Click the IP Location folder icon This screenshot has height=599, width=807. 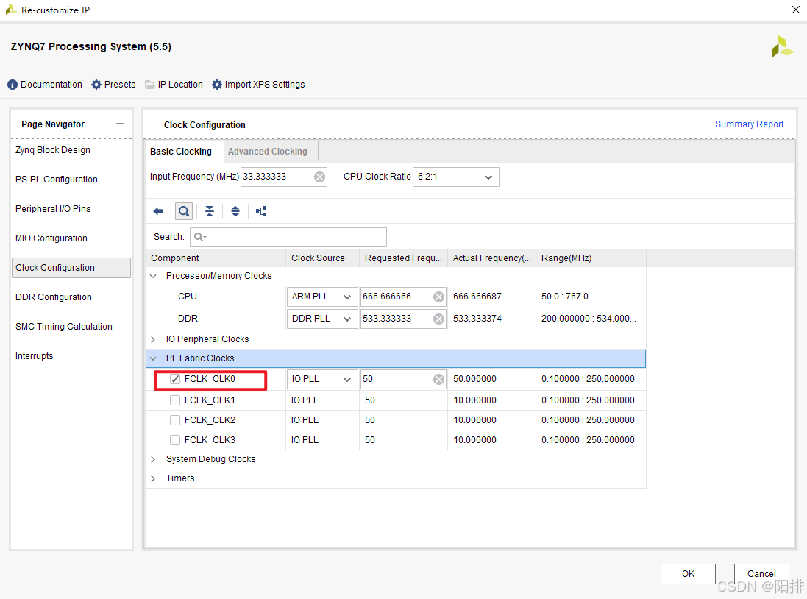point(150,85)
